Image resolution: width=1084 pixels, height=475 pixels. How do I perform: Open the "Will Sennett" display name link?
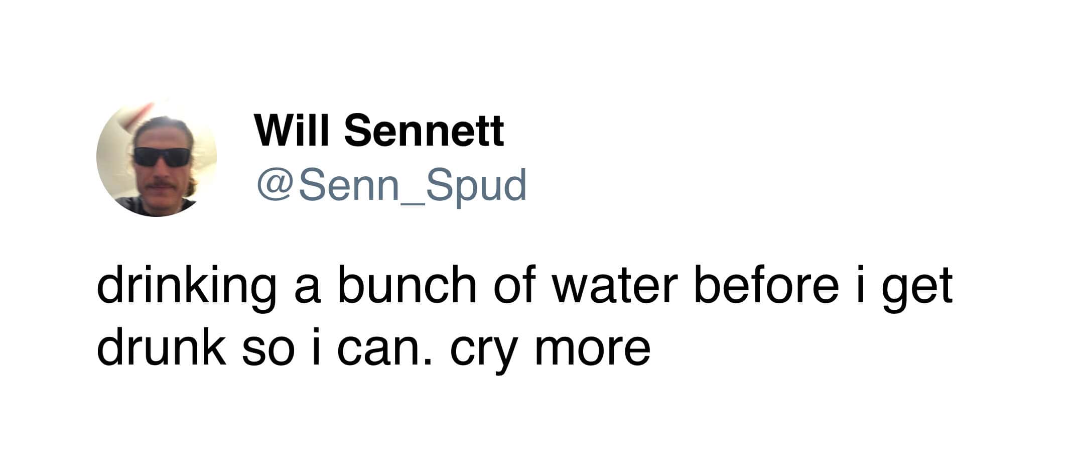379,131
